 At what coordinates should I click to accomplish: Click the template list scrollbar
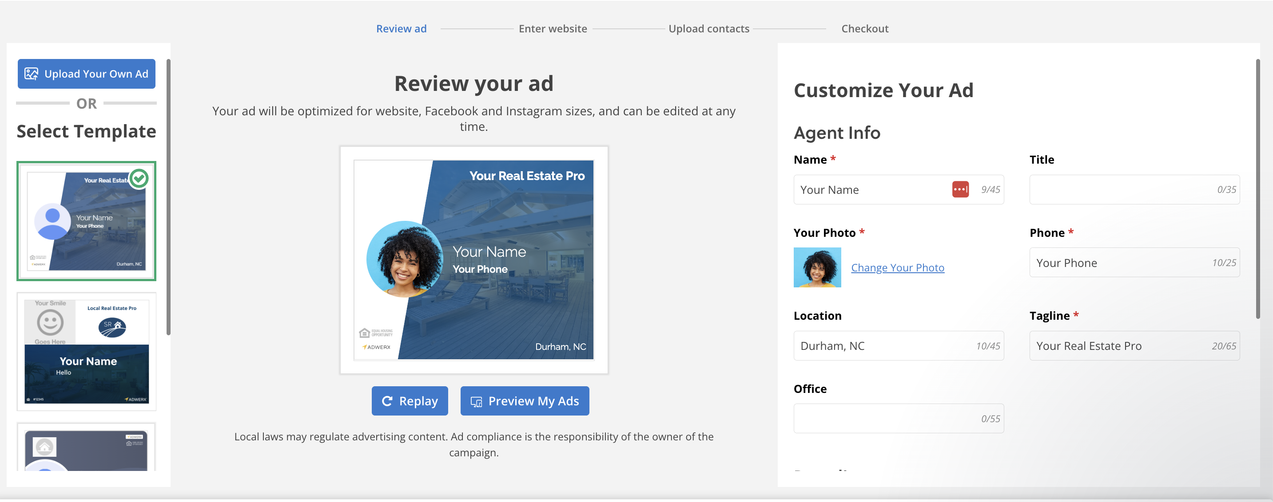[x=168, y=197]
